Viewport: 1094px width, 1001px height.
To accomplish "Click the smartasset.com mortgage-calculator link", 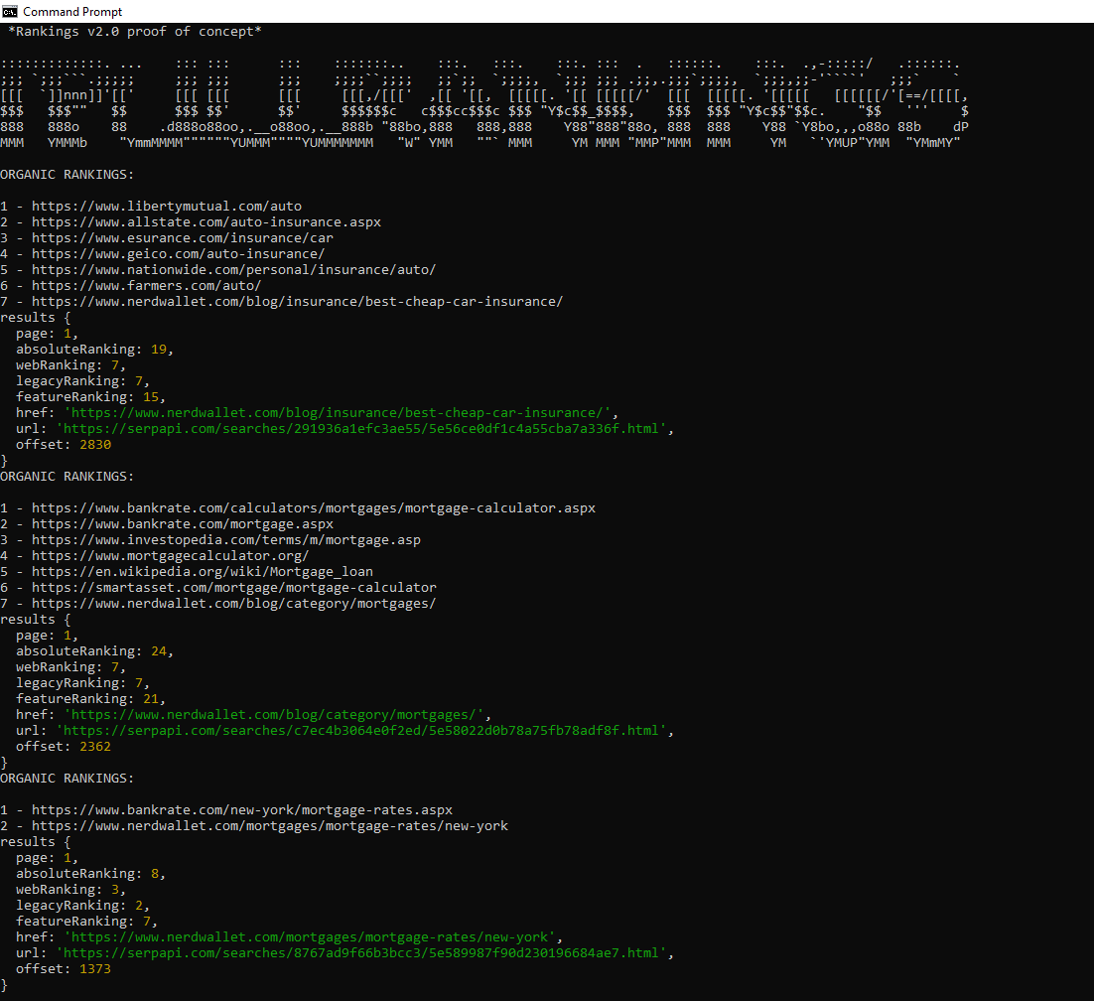I will point(233,588).
